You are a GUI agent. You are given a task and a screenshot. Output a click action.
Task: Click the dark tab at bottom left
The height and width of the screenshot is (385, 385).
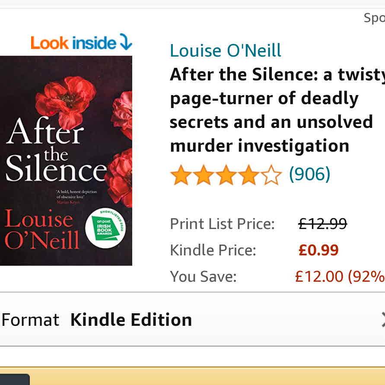(15, 379)
